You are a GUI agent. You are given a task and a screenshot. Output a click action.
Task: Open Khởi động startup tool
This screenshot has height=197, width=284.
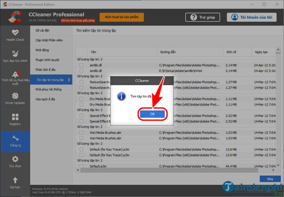[51, 50]
